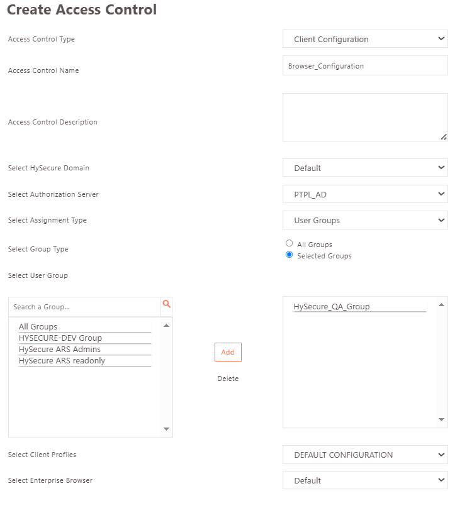
Task: Click the available groups list up arrow
Action: point(166,326)
